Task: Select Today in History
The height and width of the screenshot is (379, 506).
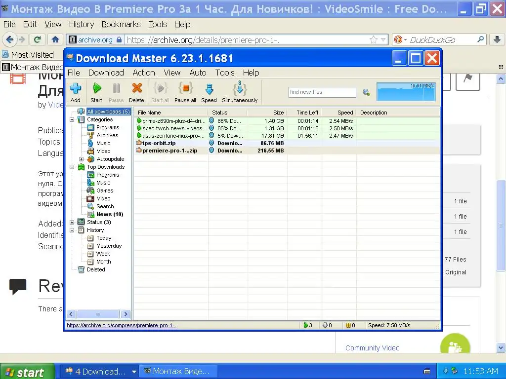Action: pyautogui.click(x=104, y=238)
